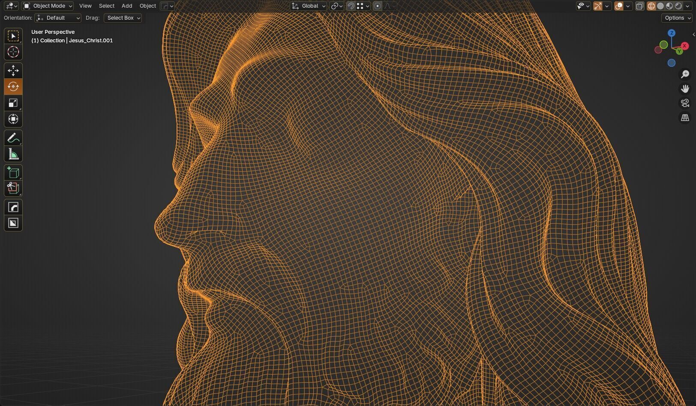Image resolution: width=696 pixels, height=406 pixels.
Task: Click the red X axis on the gizmo
Action: 684,45
